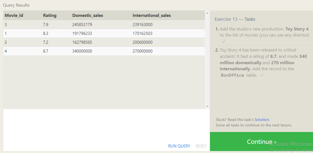
Task: Click Movie_id cell with value 4
Action: pyautogui.click(x=6, y=51)
